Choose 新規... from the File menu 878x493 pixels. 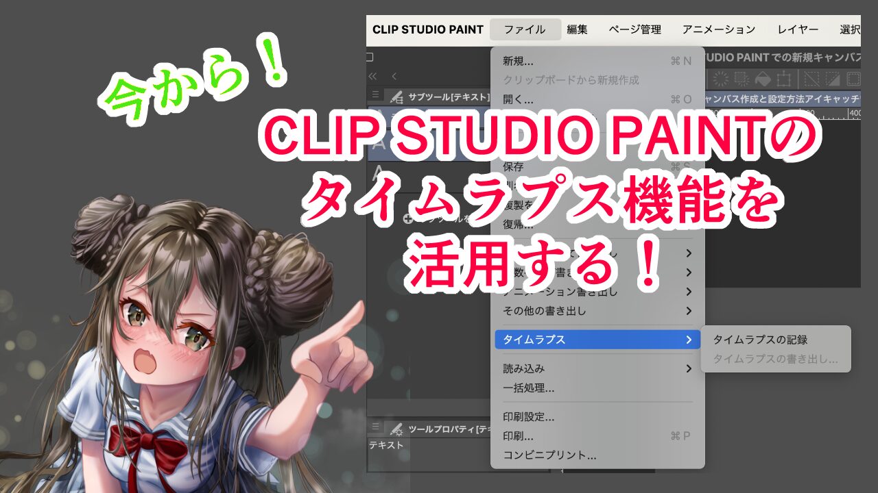pyautogui.click(x=597, y=61)
